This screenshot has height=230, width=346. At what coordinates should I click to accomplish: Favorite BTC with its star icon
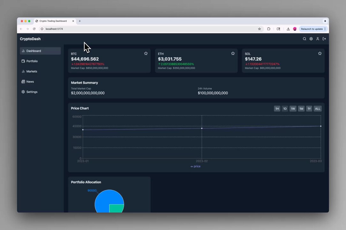pyautogui.click(x=146, y=53)
